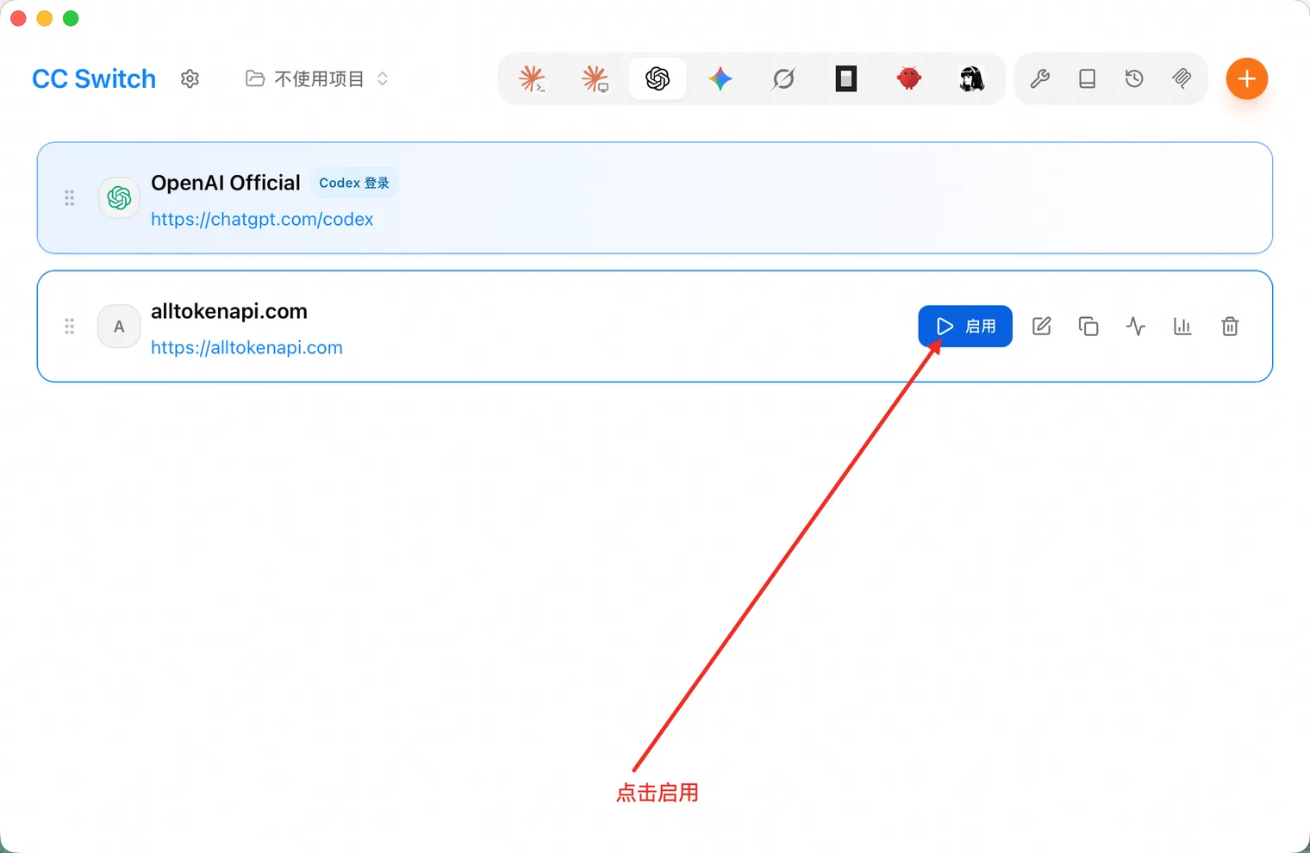Click the pulse-line icon for alltokenapi.com
The width and height of the screenshot is (1310, 853).
pyautogui.click(x=1136, y=327)
